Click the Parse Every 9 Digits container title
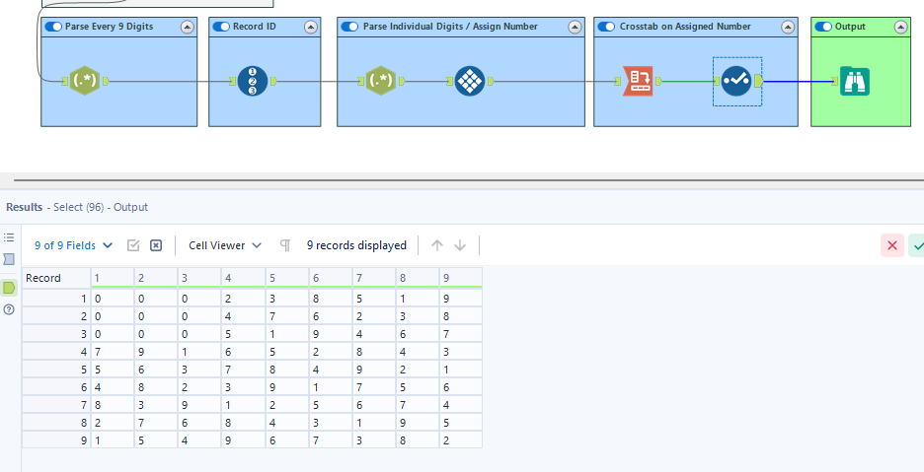 pyautogui.click(x=109, y=27)
